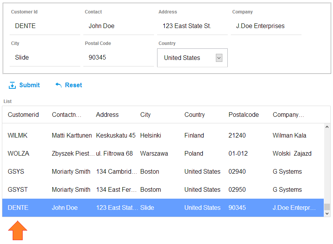This screenshot has height=244, width=333.
Task: Click the Company field J.Doe Enterprises
Action: (266, 26)
